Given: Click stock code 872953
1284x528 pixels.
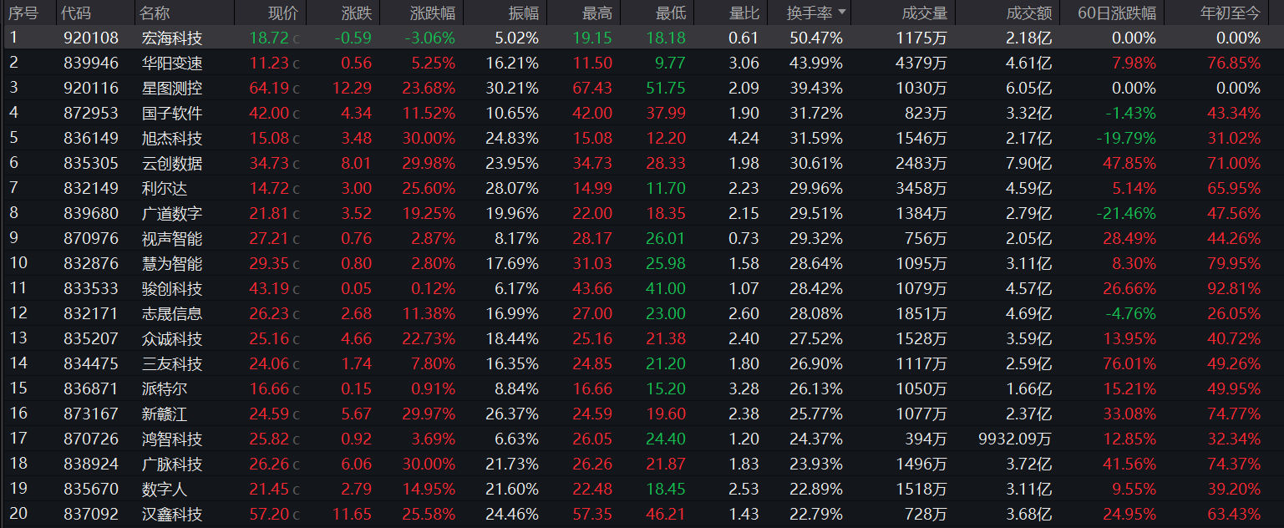Looking at the screenshot, I should point(91,113).
